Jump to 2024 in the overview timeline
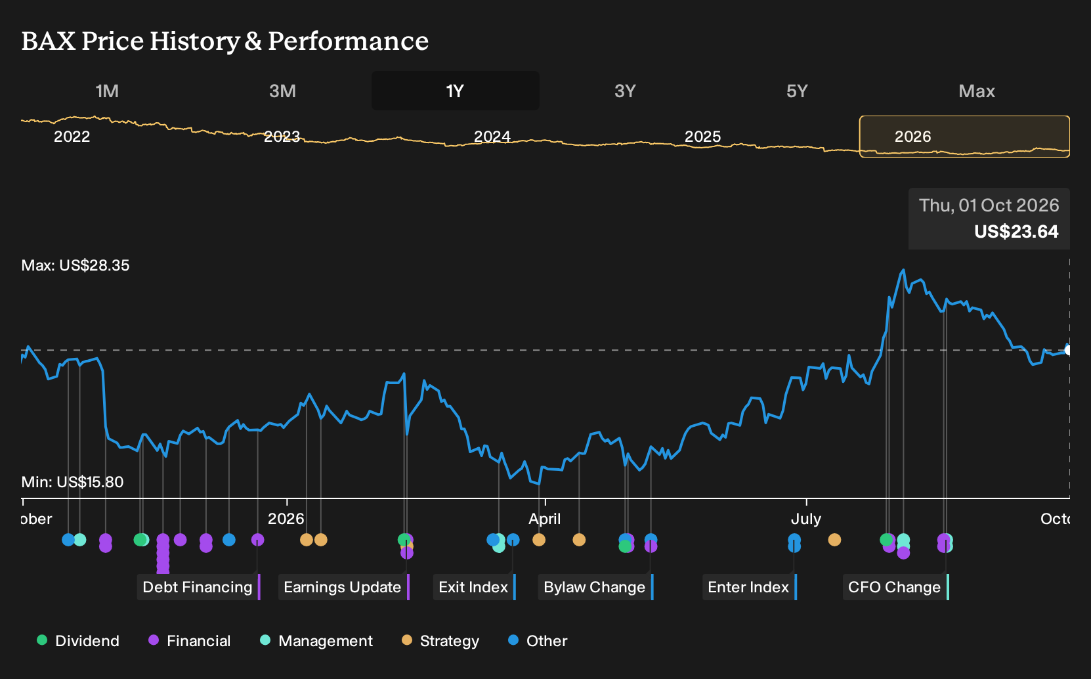Screen dimensions: 1091x679 tap(492, 137)
